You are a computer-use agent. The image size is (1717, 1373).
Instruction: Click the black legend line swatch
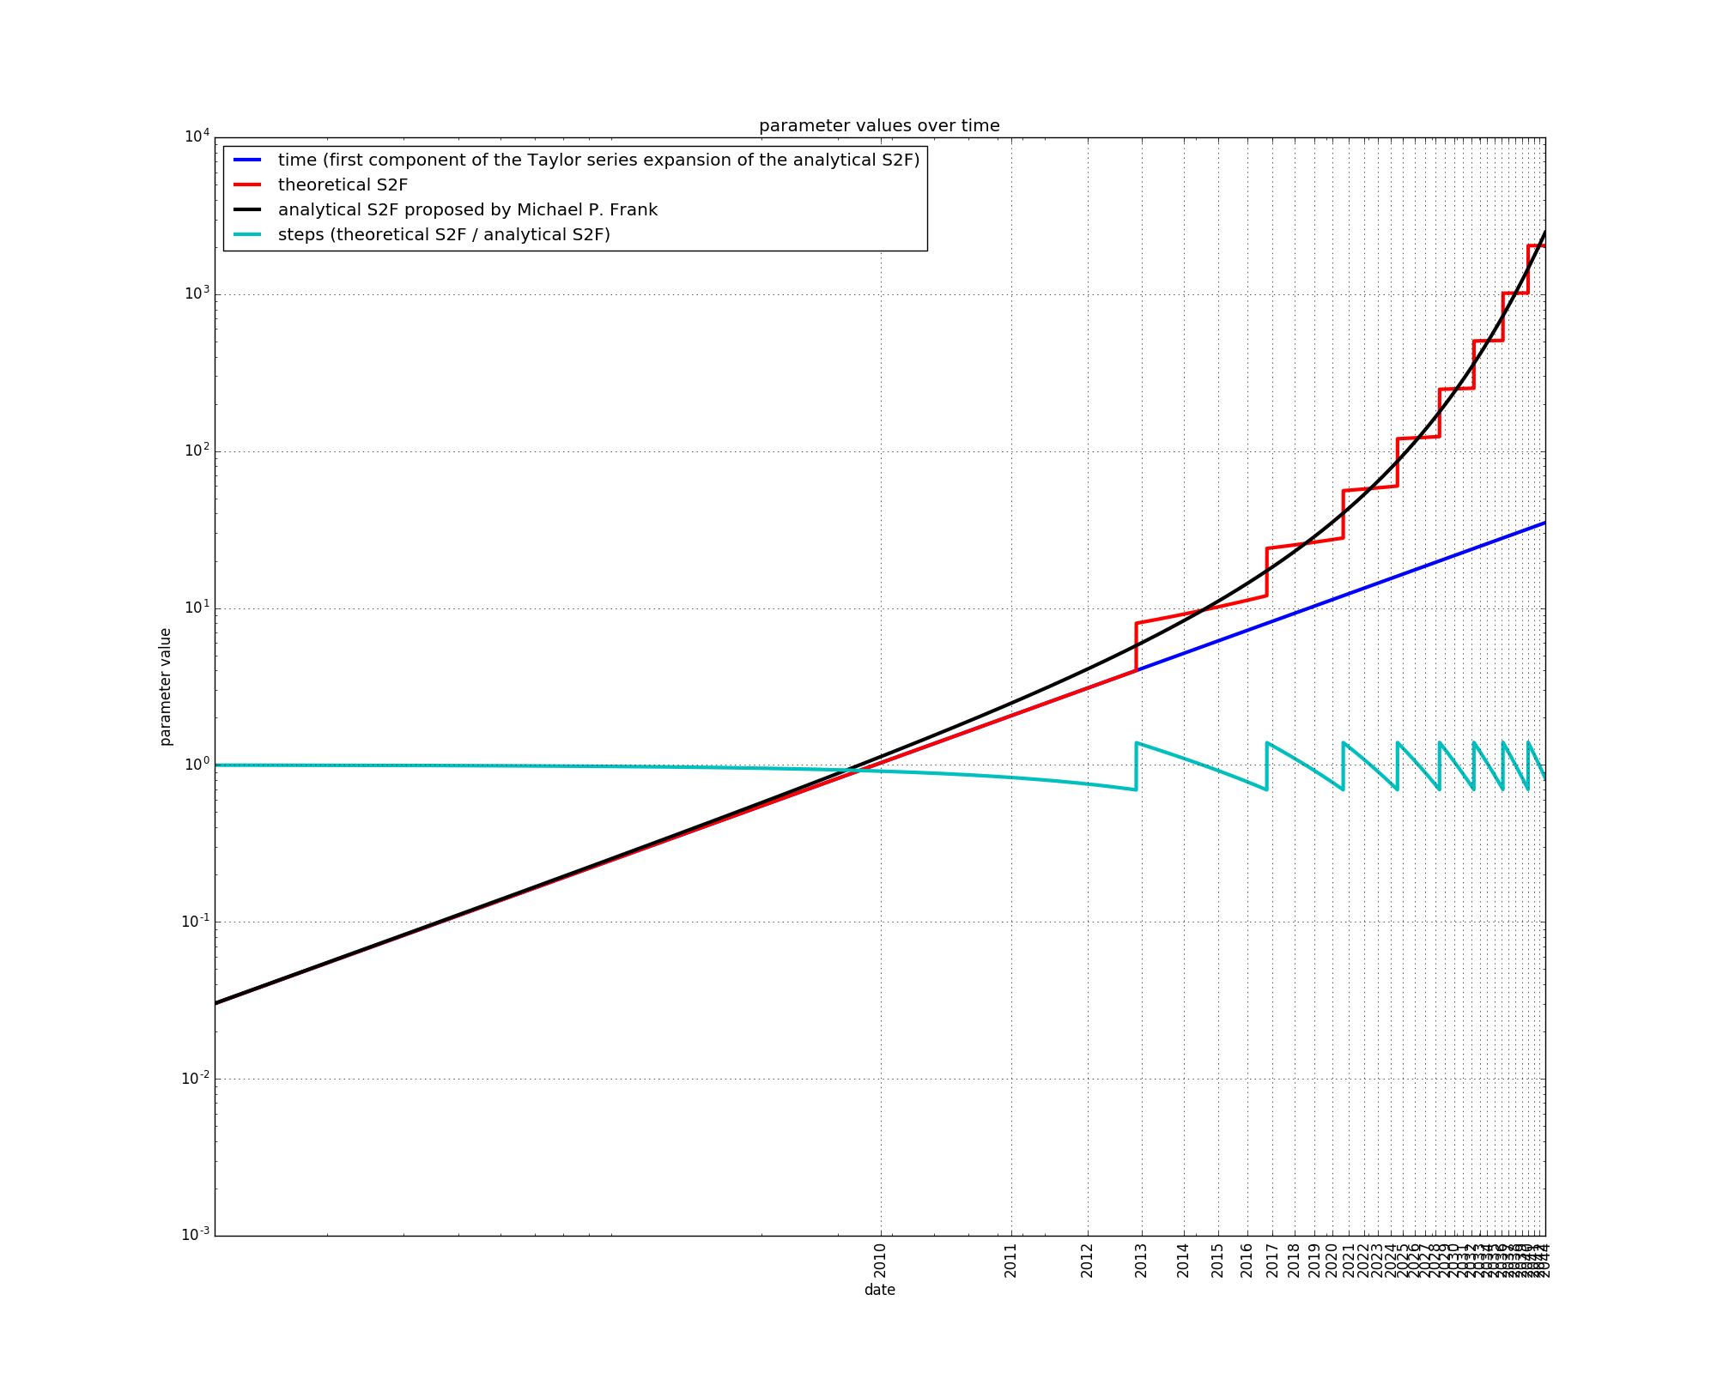[246, 210]
